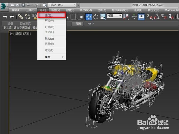Close the open 组(G) menu bar item
179x134 pixels.
[43, 10]
